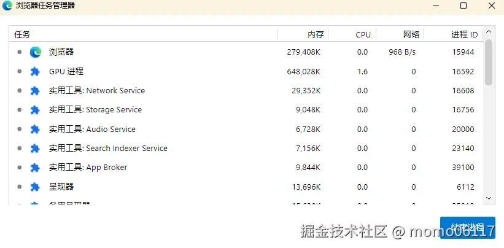504x248 pixels.
Task: Select 实用工具: App Broker row
Action: pos(246,168)
